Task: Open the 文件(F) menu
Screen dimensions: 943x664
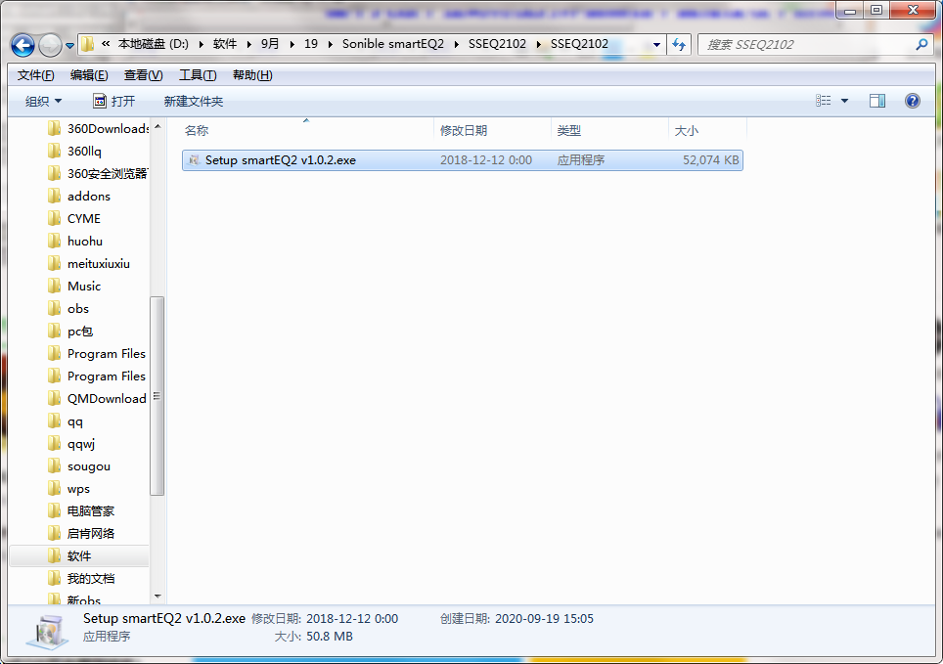Action: click(35, 75)
